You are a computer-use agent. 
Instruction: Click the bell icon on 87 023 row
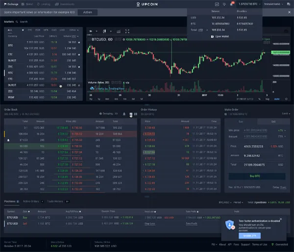coord(8,140)
